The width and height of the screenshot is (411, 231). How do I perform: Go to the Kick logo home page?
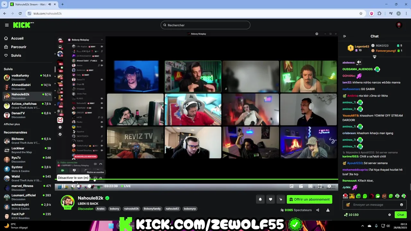(23, 25)
